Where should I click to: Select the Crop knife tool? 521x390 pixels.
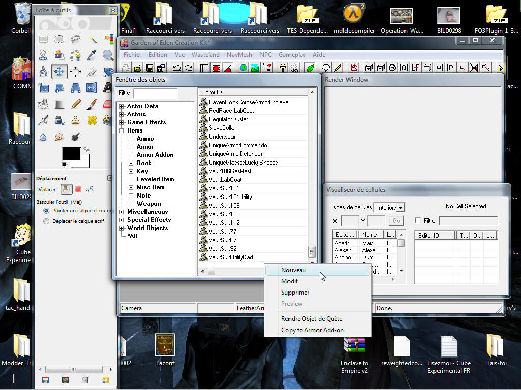pyautogui.click(x=92, y=71)
